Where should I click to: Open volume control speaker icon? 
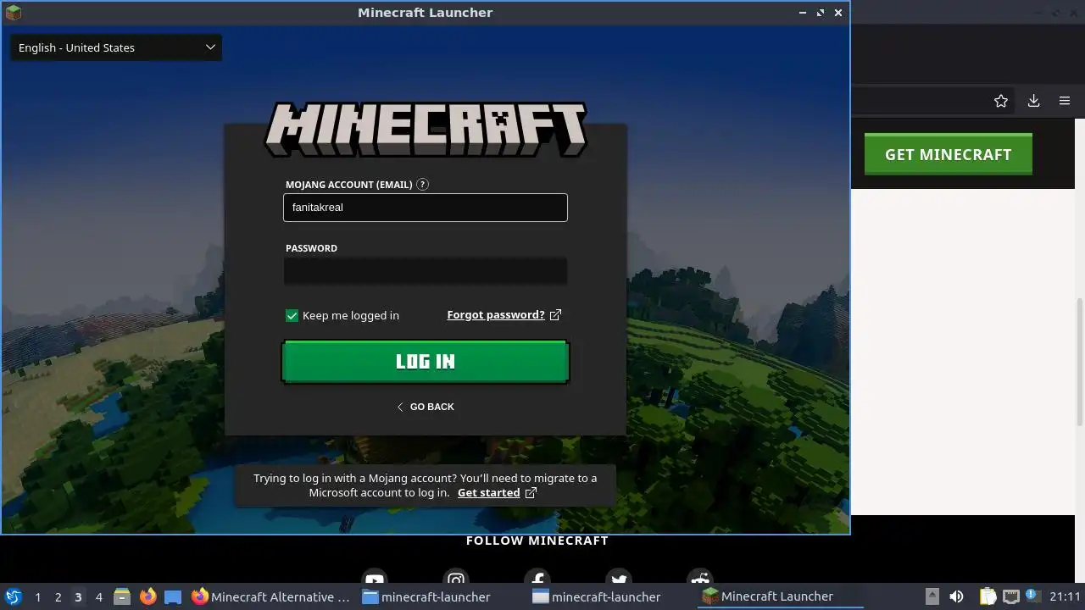pos(956,596)
